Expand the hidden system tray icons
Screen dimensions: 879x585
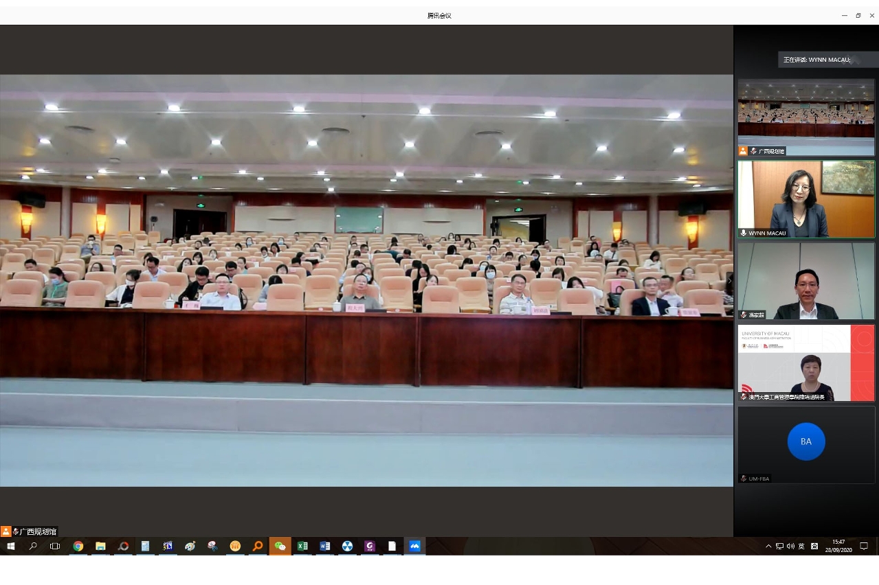[768, 547]
